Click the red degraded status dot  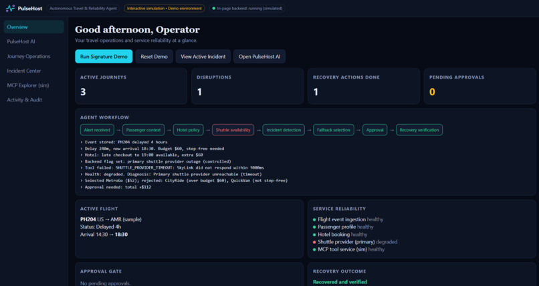coord(314,242)
